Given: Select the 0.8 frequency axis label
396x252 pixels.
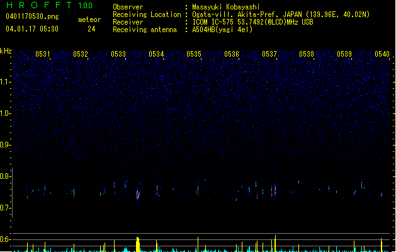Looking at the screenshot, I should [x=4, y=176].
